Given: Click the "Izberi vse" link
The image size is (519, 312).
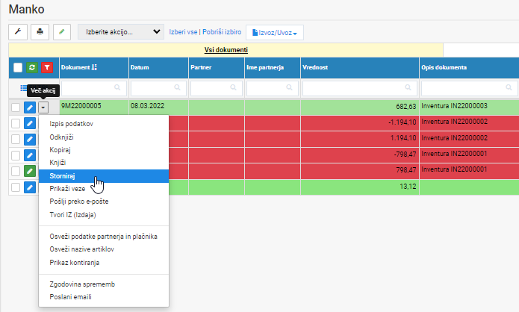Looking at the screenshot, I should pyautogui.click(x=183, y=32).
